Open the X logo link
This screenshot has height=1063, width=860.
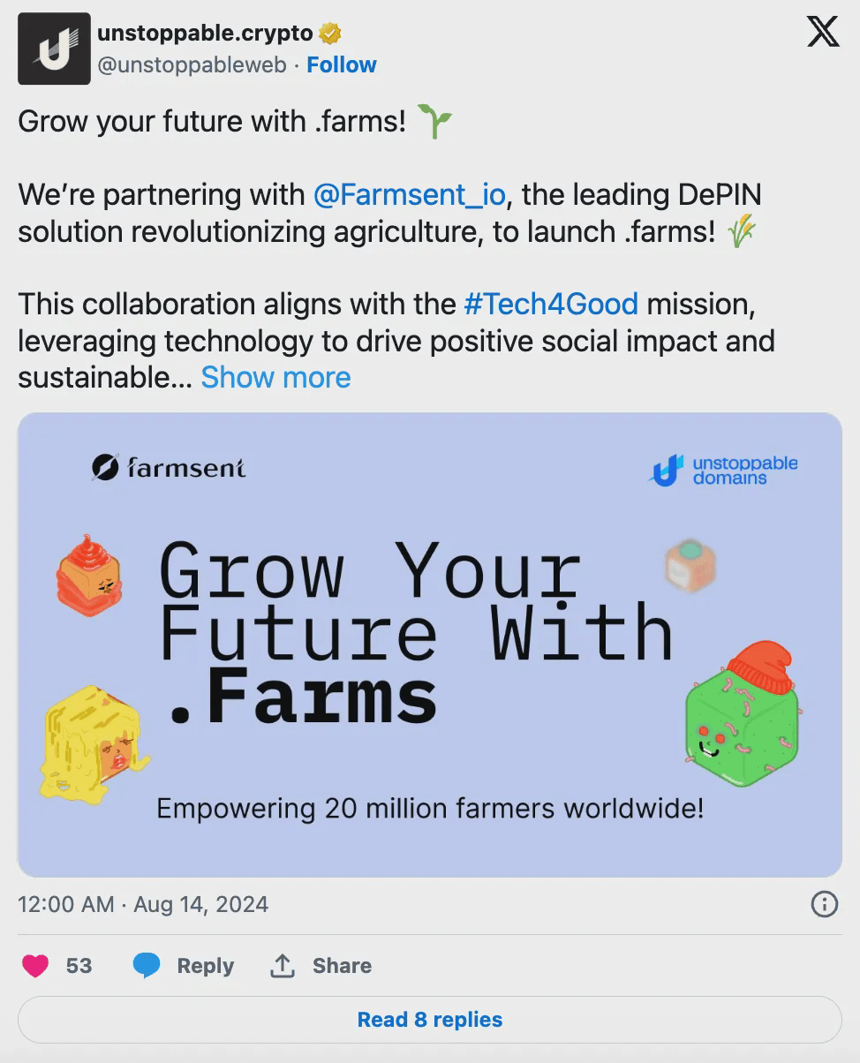point(823,33)
